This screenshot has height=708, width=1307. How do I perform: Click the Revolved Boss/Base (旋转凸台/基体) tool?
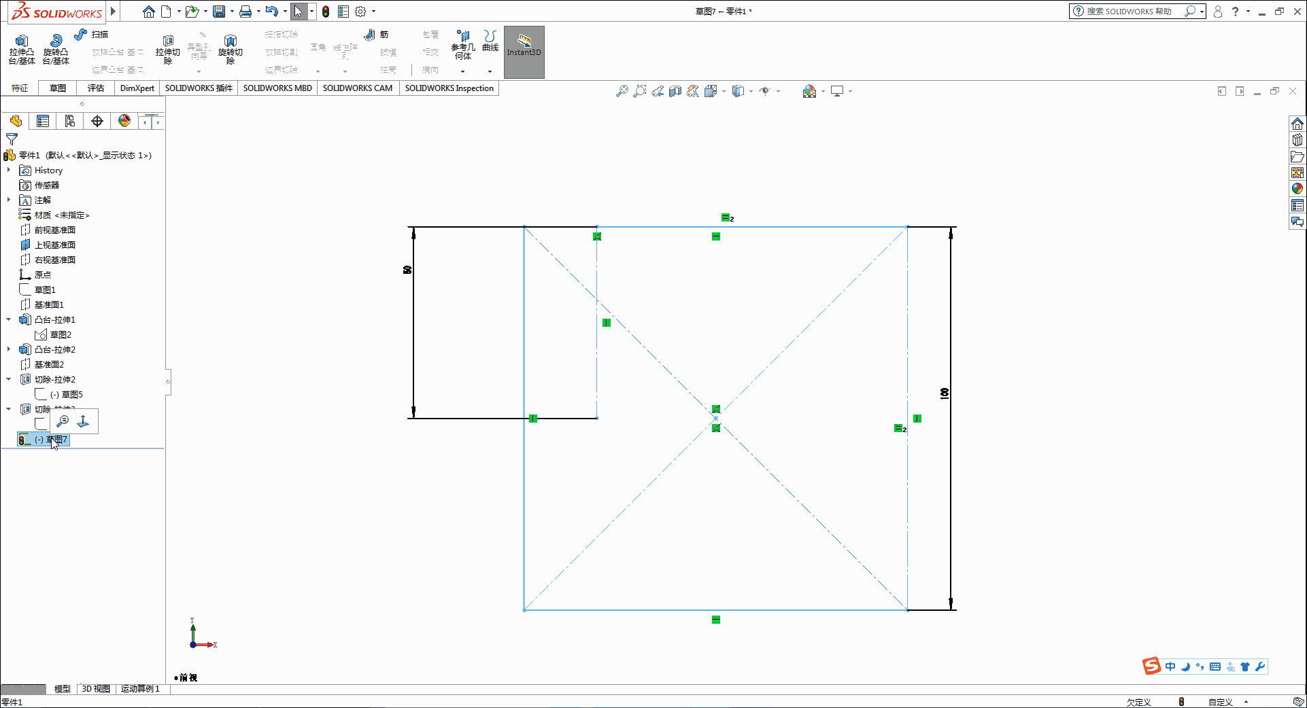tap(56, 50)
